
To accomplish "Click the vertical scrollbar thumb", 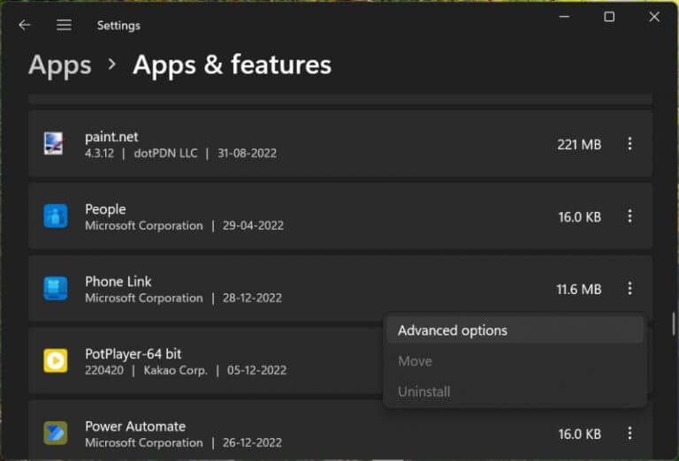I will pos(674,323).
